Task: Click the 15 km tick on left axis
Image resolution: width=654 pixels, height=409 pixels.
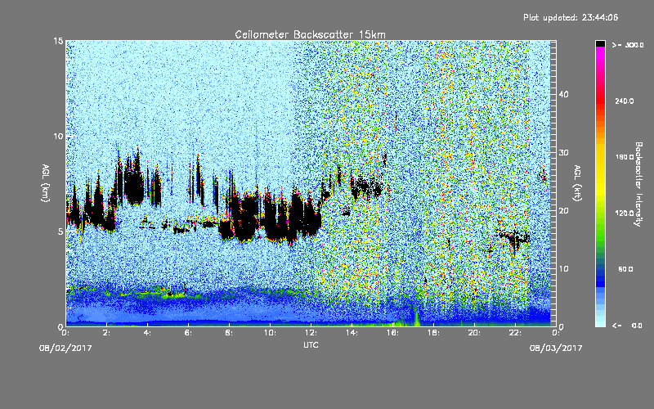Action: (58, 41)
